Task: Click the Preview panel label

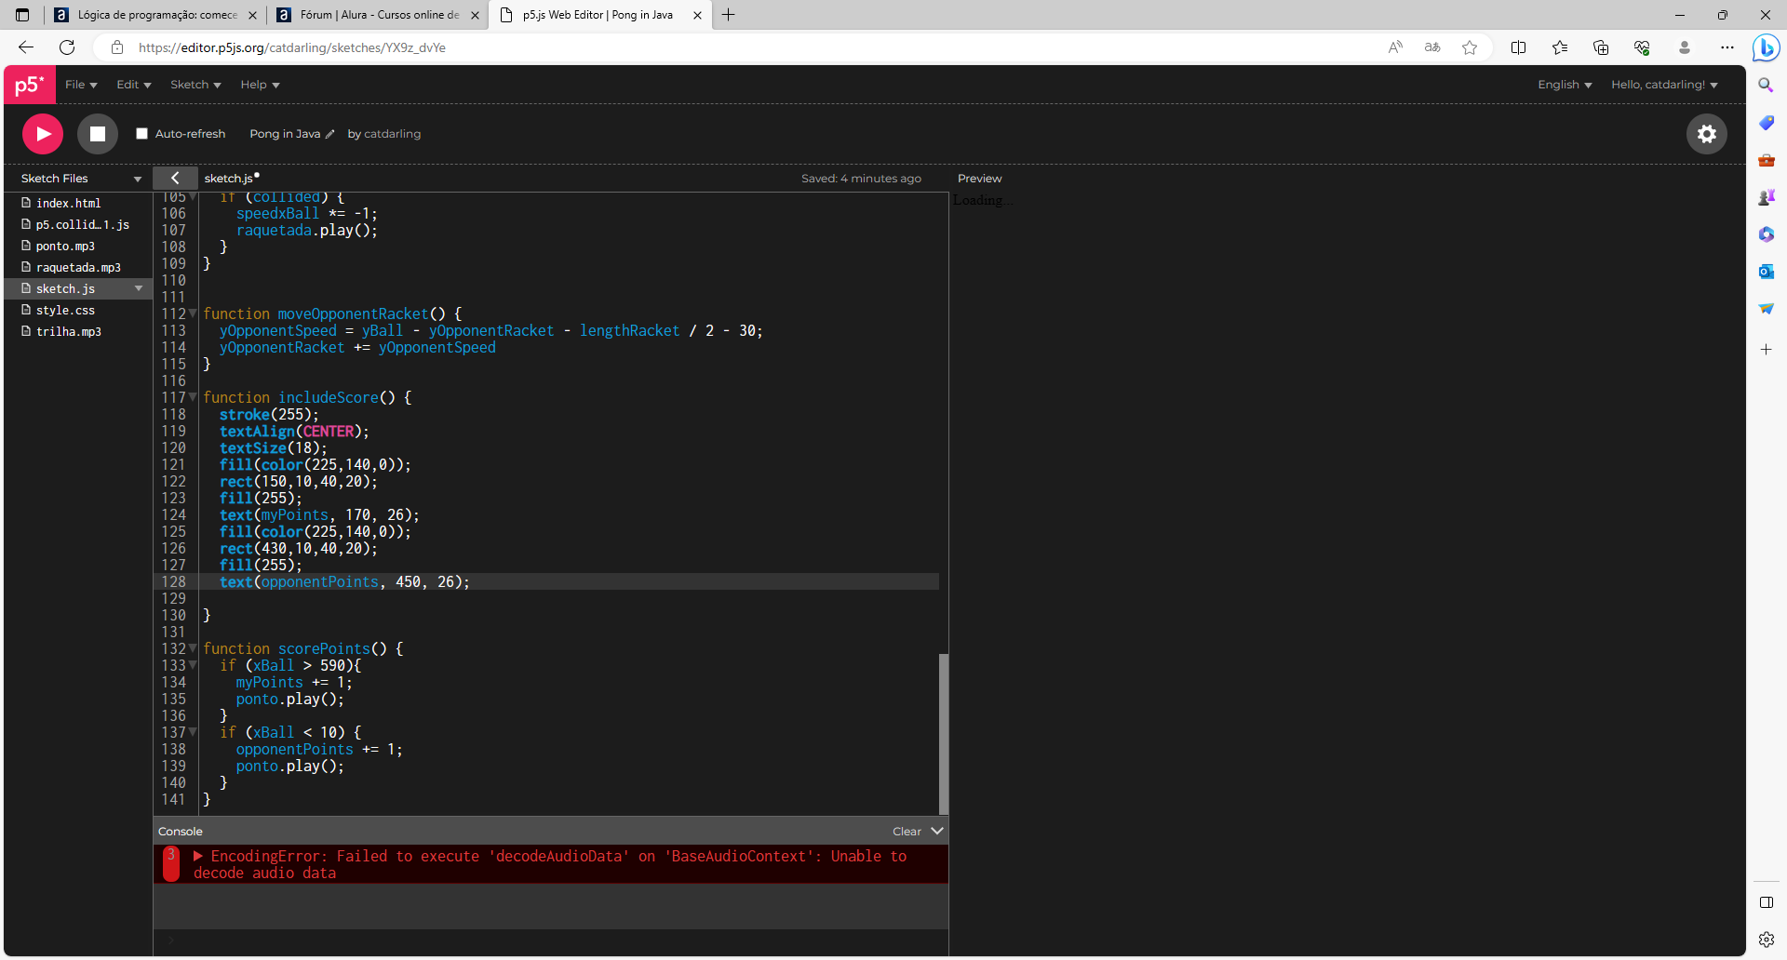Action: tap(979, 179)
